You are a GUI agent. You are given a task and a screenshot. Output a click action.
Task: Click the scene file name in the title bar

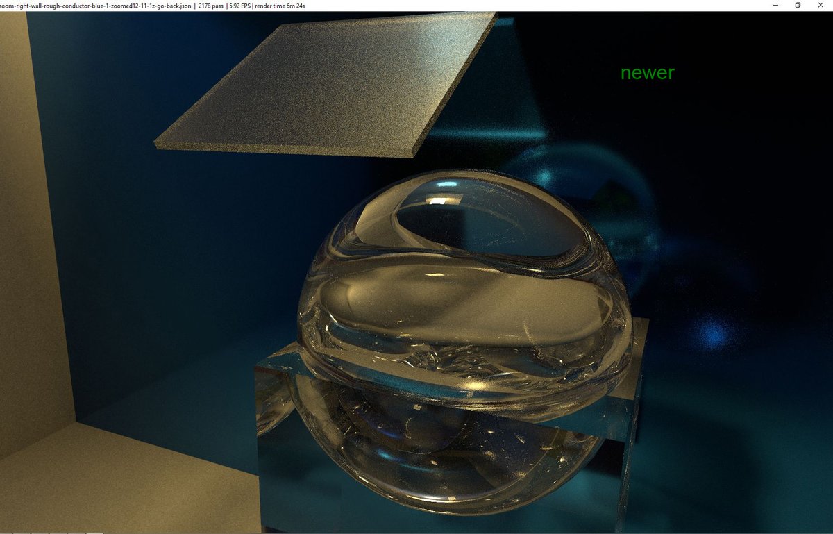(x=95, y=6)
